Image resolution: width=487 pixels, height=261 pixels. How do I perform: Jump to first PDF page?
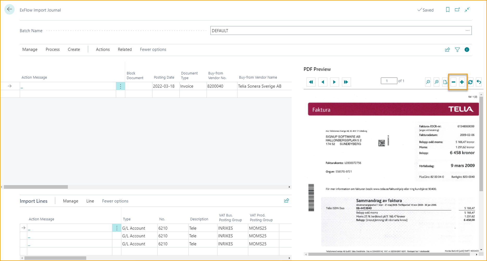(x=311, y=82)
